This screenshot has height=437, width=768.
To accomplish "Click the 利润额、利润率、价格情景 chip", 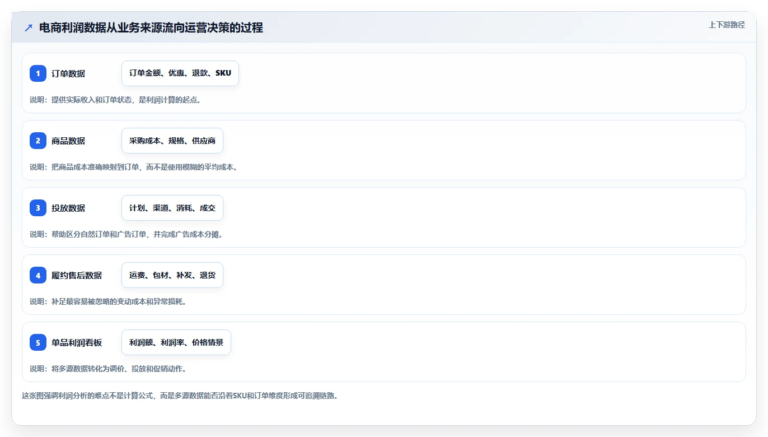I will [176, 342].
